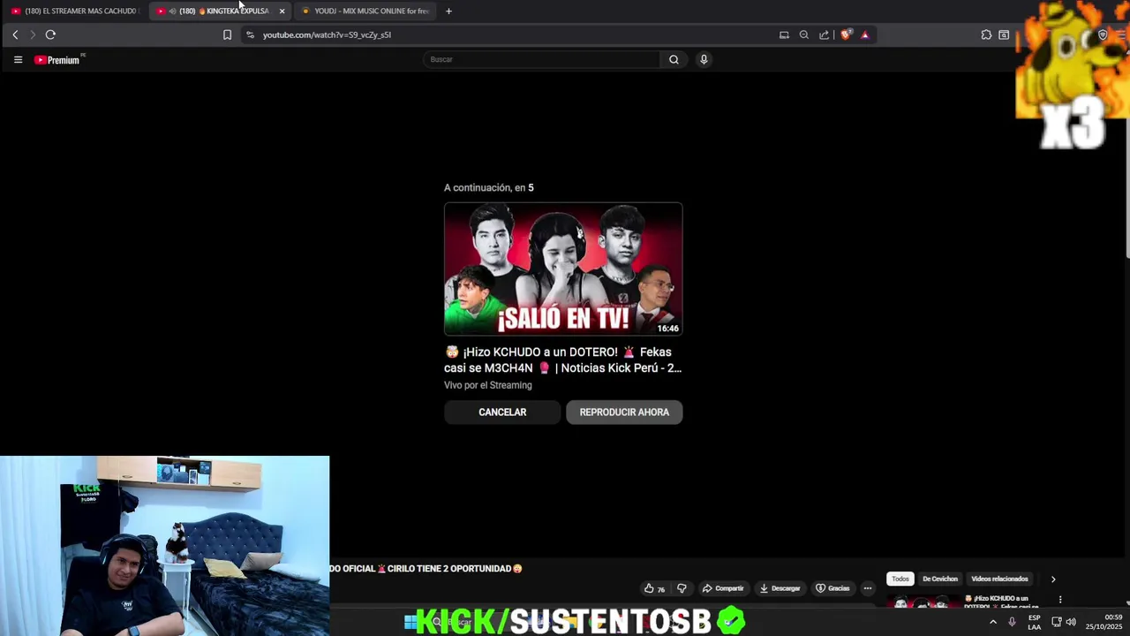Click the upcoming video title ¡Hizo KCHUDO a un DOTERO!
This screenshot has width=1130, height=636.
point(562,360)
